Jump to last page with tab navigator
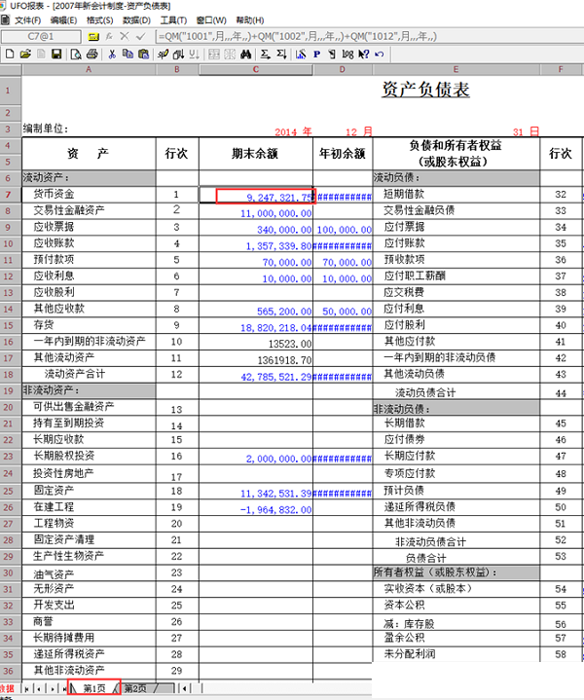This screenshot has width=584, height=700. 62,688
